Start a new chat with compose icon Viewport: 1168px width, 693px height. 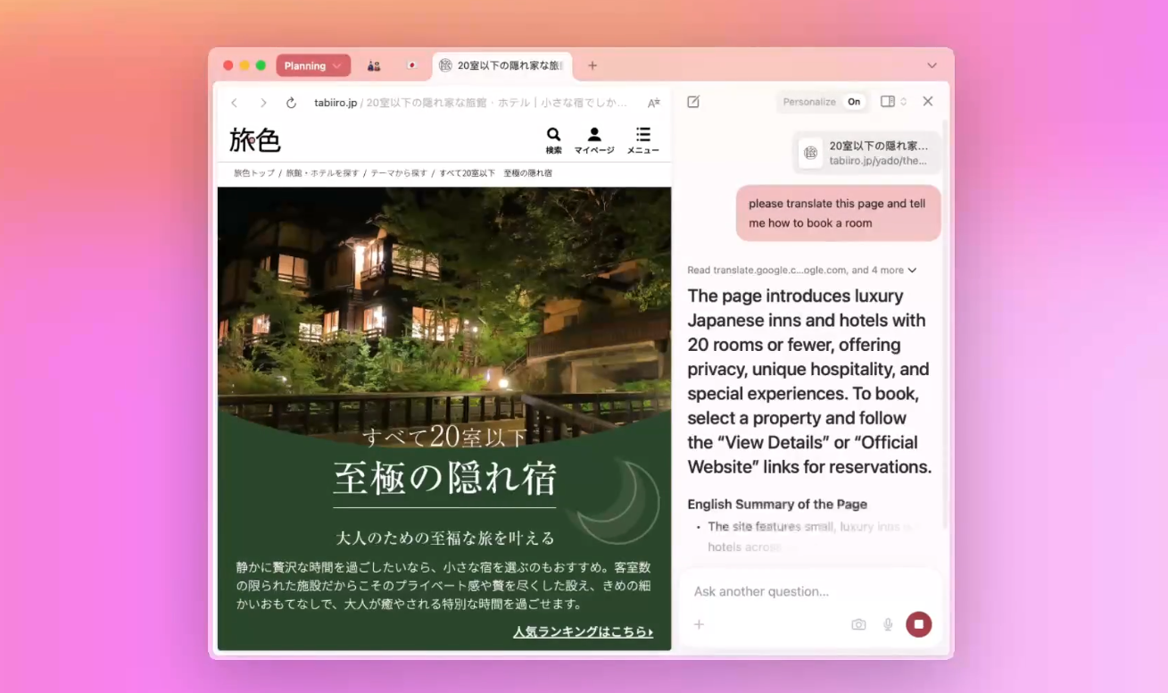pos(693,102)
